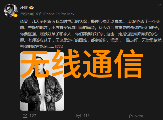
Task: Collapse the post text with 收起
Action: [59, 47]
